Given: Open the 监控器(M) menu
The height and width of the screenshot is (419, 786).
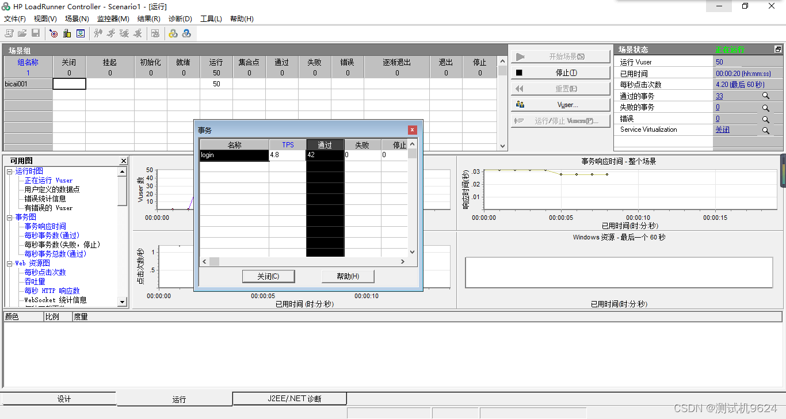Looking at the screenshot, I should point(113,19).
